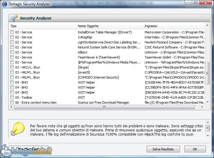Click the horizontal scroll-left arrow
The width and height of the screenshot is (214, 158).
11,107
